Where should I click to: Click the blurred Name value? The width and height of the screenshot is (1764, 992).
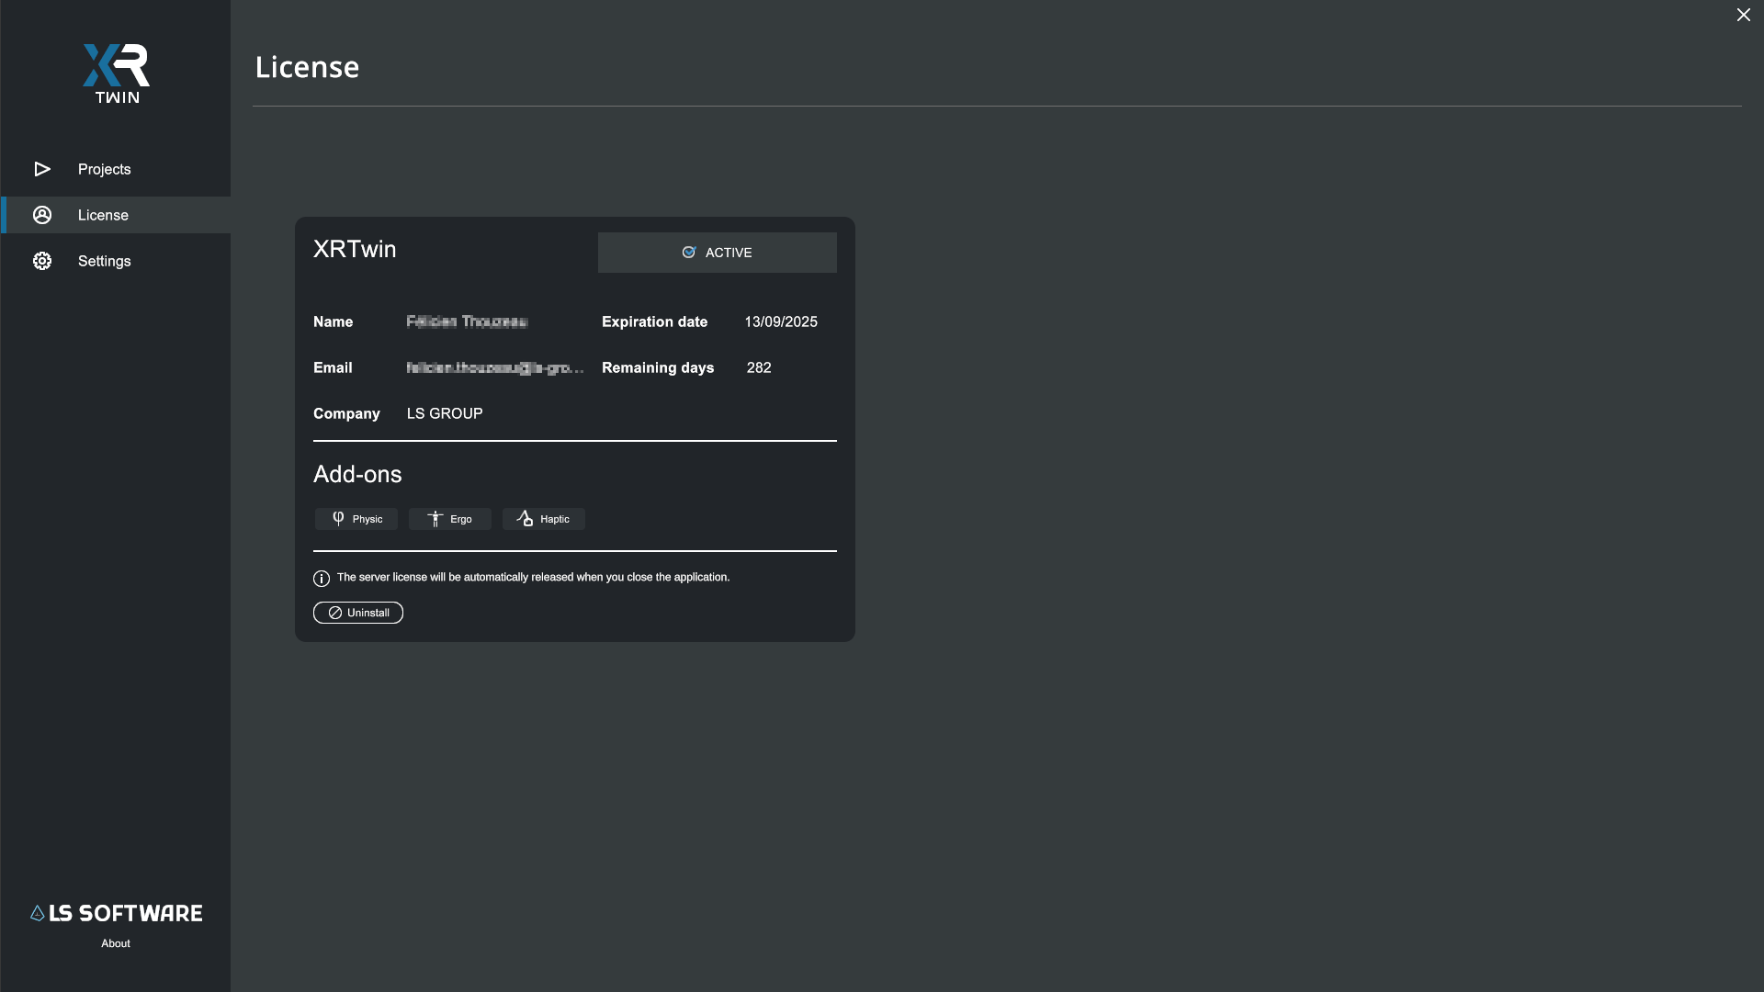click(x=467, y=321)
